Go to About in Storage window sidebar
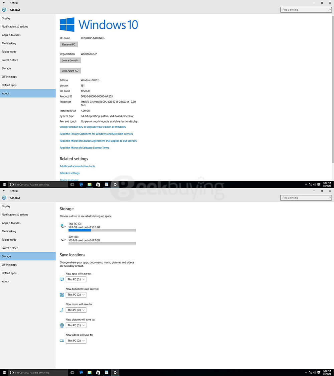Image resolution: width=334 pixels, height=376 pixels. click(28, 281)
